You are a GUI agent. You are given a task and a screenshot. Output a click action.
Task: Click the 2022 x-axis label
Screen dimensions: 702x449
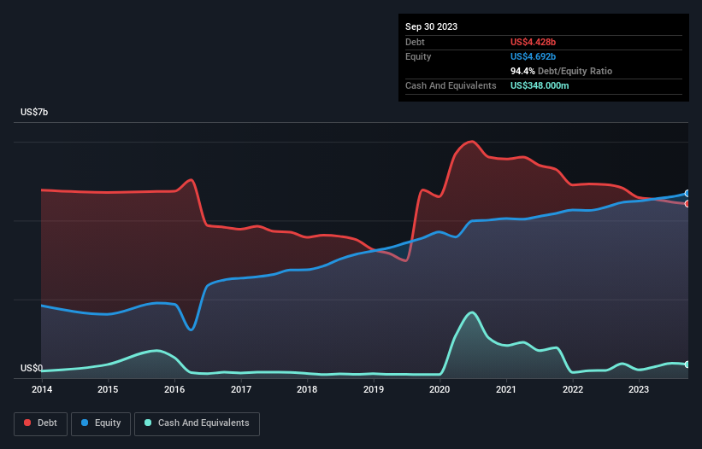pyautogui.click(x=573, y=389)
